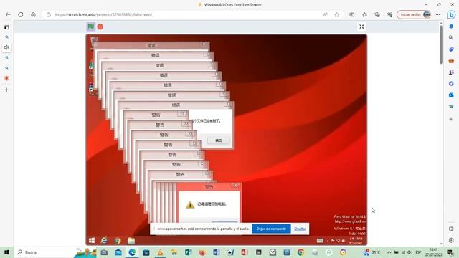Viewport: 459px width, 258px height.
Task: Open the Windows Start menu
Action: (6, 252)
